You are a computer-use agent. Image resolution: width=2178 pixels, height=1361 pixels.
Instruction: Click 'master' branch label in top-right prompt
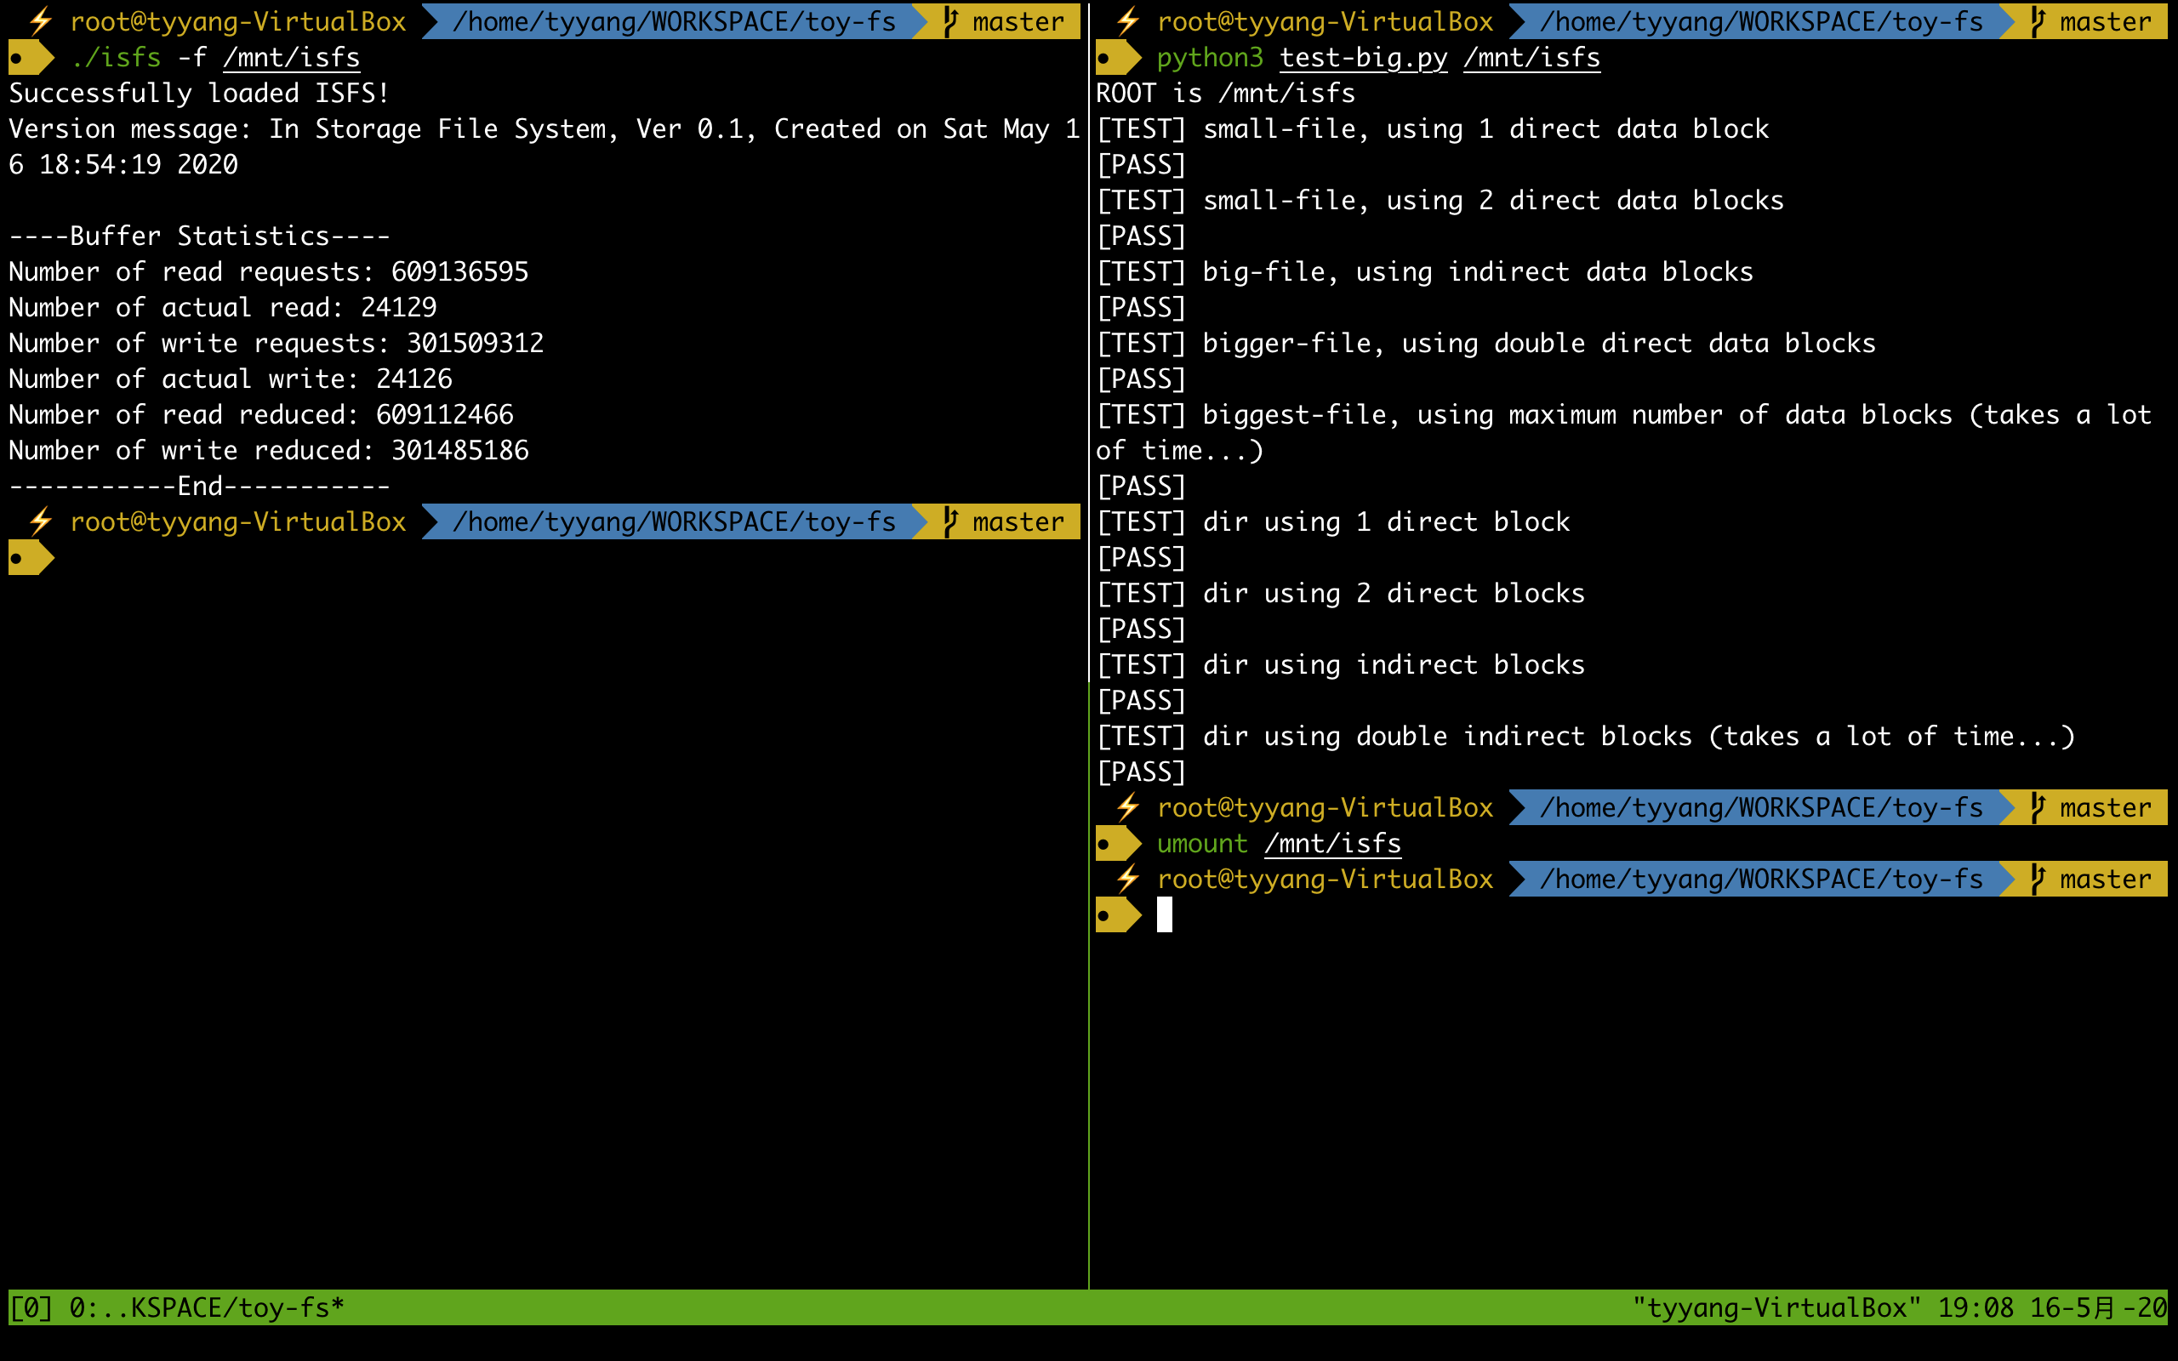tap(2105, 20)
